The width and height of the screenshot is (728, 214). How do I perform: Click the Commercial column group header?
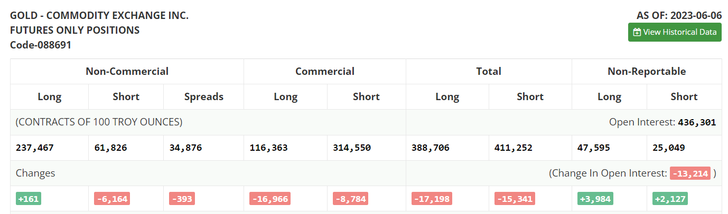pos(324,71)
